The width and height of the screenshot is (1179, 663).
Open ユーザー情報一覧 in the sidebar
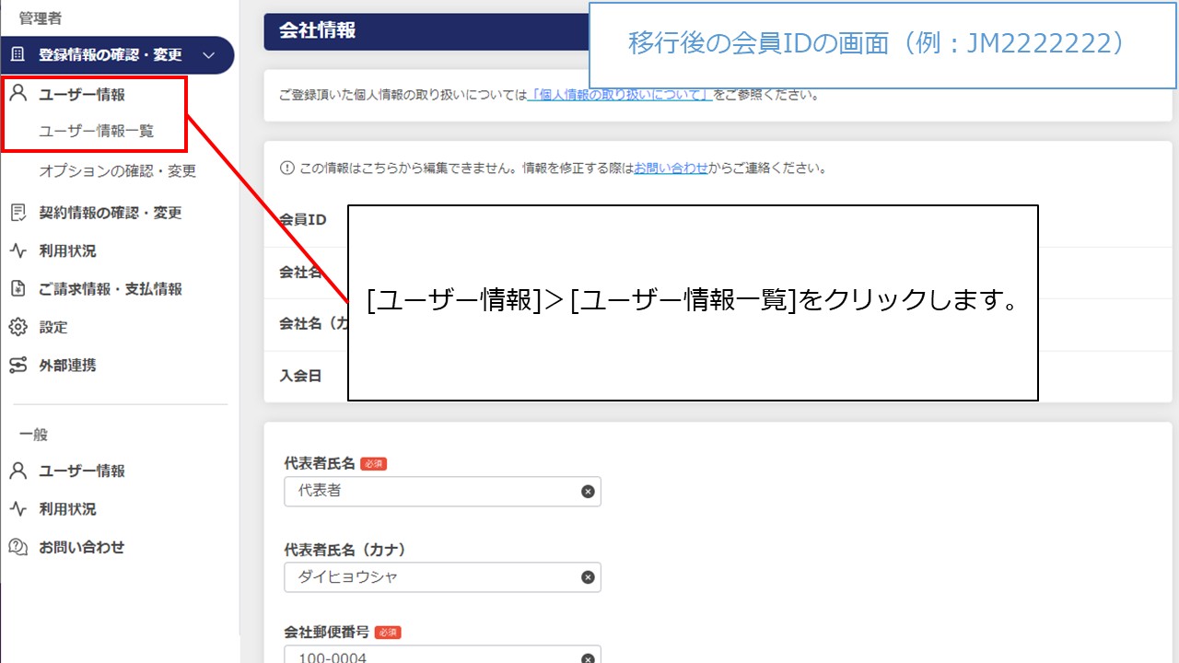coord(96,132)
